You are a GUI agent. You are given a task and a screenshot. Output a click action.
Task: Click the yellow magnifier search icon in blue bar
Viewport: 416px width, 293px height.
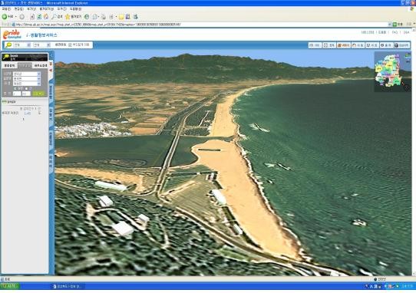click(x=8, y=45)
